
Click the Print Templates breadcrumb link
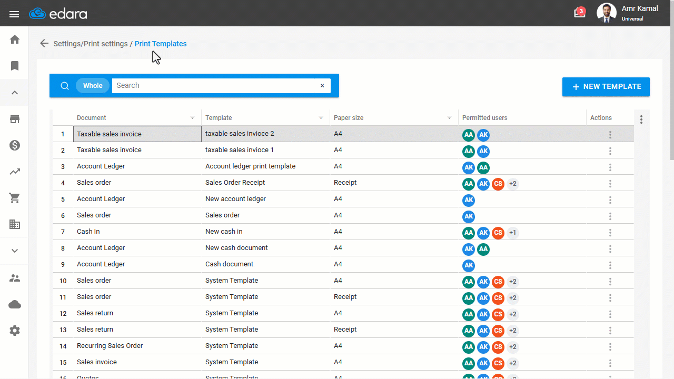pos(161,44)
